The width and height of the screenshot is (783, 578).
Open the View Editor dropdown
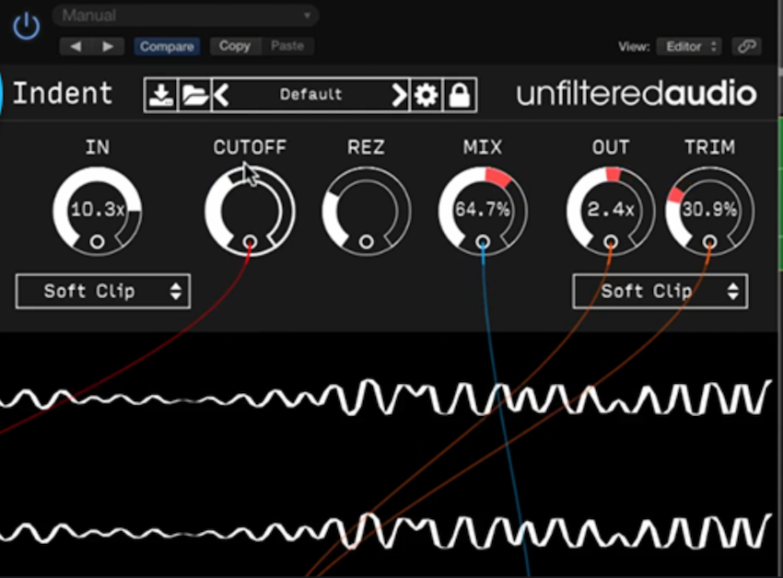click(x=689, y=46)
